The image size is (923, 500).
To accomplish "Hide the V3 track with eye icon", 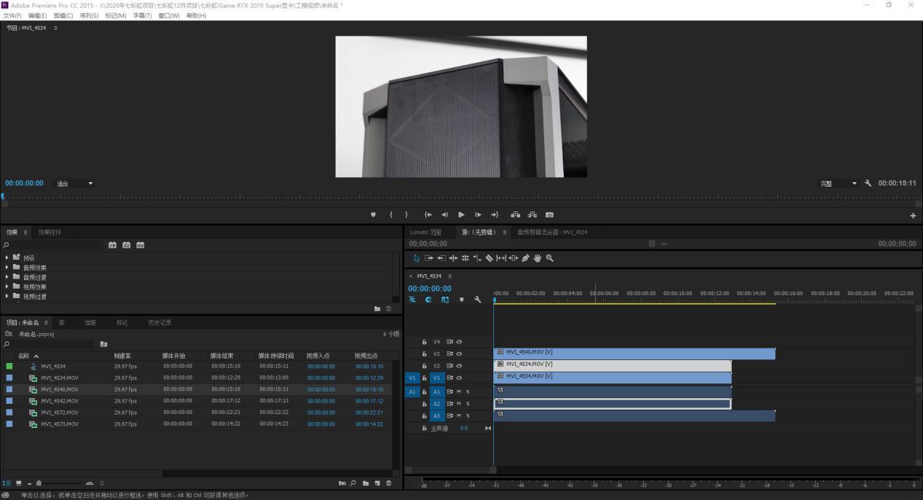I will coord(459,354).
